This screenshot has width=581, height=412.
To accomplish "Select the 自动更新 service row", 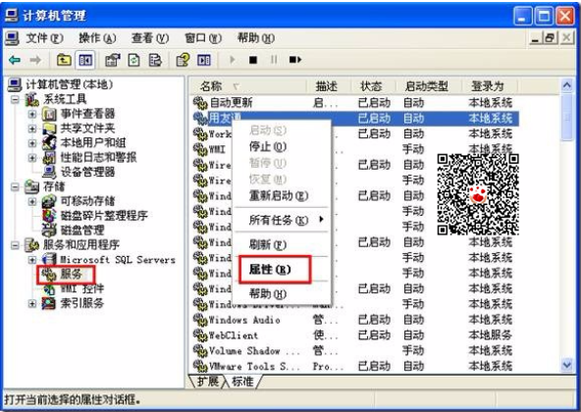I will [x=354, y=103].
